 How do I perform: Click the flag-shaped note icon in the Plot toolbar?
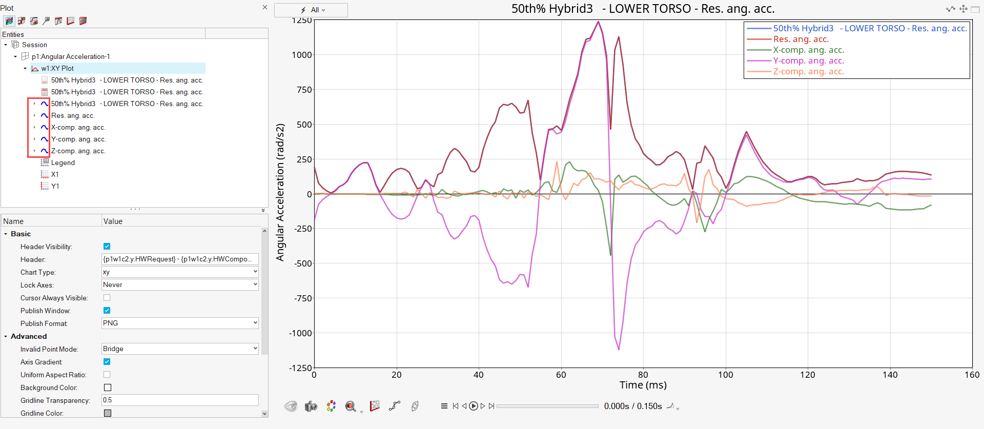[x=46, y=21]
